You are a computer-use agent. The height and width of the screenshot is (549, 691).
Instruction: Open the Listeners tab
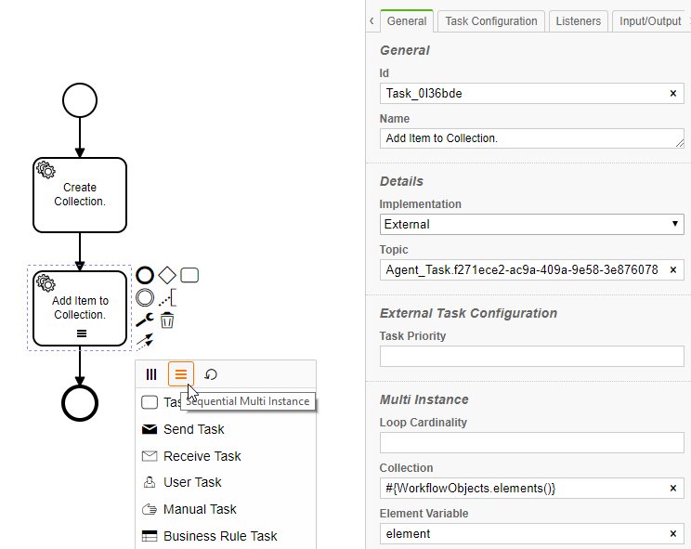[x=579, y=21]
